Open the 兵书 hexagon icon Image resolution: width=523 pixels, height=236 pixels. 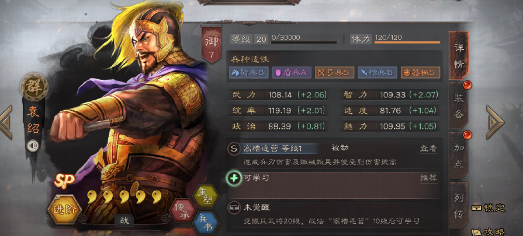point(206,223)
